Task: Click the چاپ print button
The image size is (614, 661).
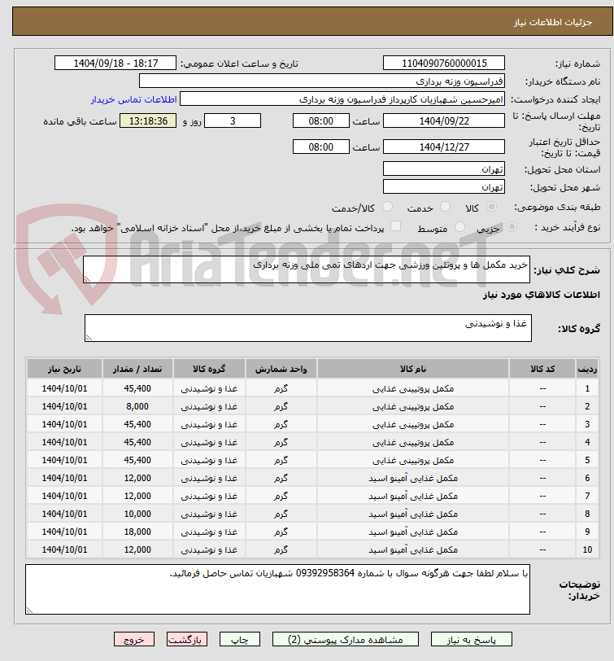Action: 240,639
